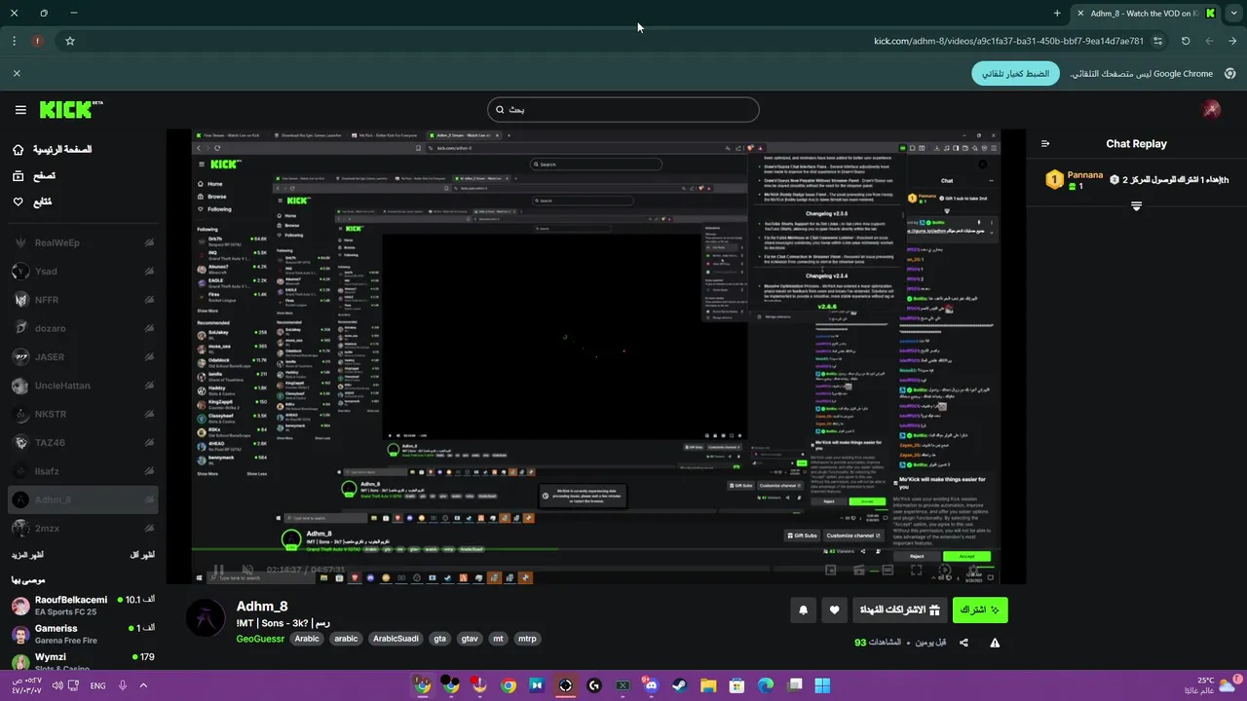Click the اشتراك subscribe button
Image resolution: width=1247 pixels, height=701 pixels.
[980, 610]
